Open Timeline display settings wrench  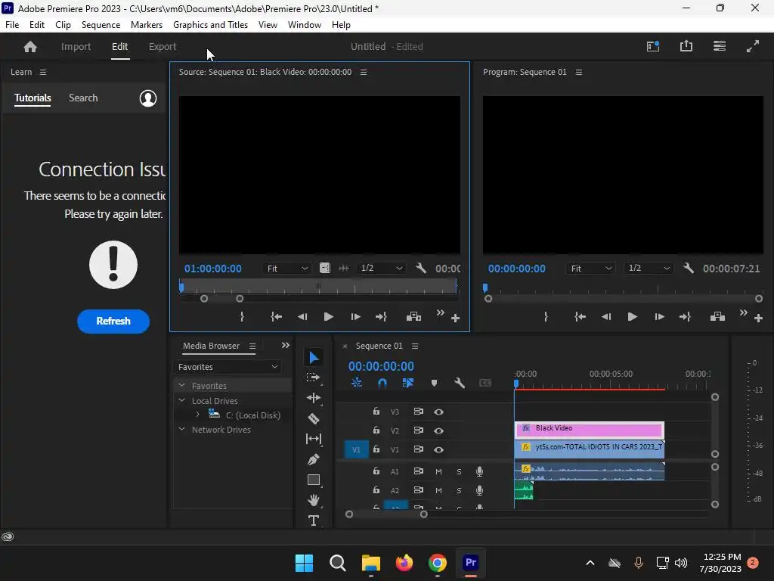point(460,383)
